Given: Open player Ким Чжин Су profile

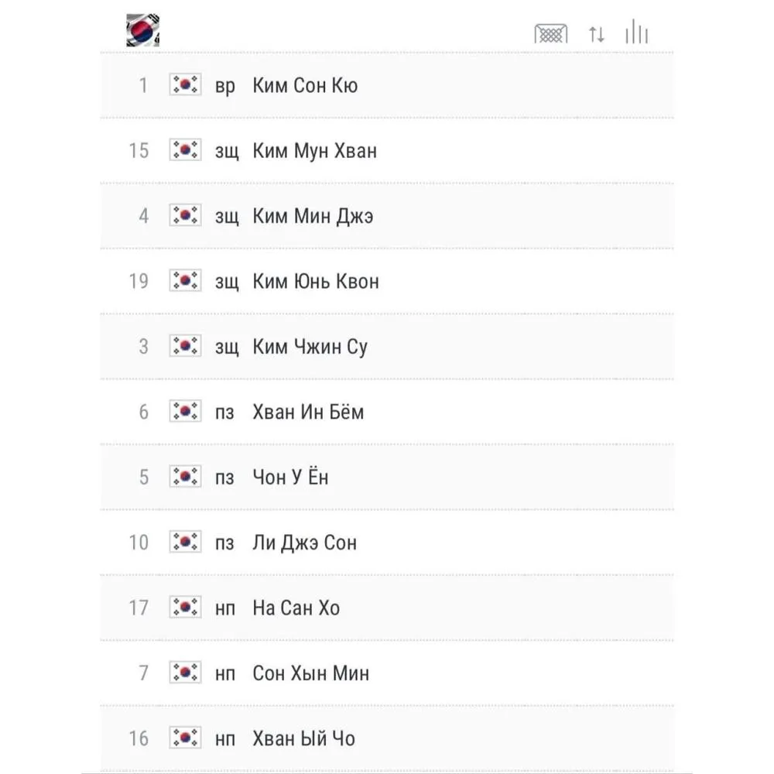Looking at the screenshot, I should (310, 347).
